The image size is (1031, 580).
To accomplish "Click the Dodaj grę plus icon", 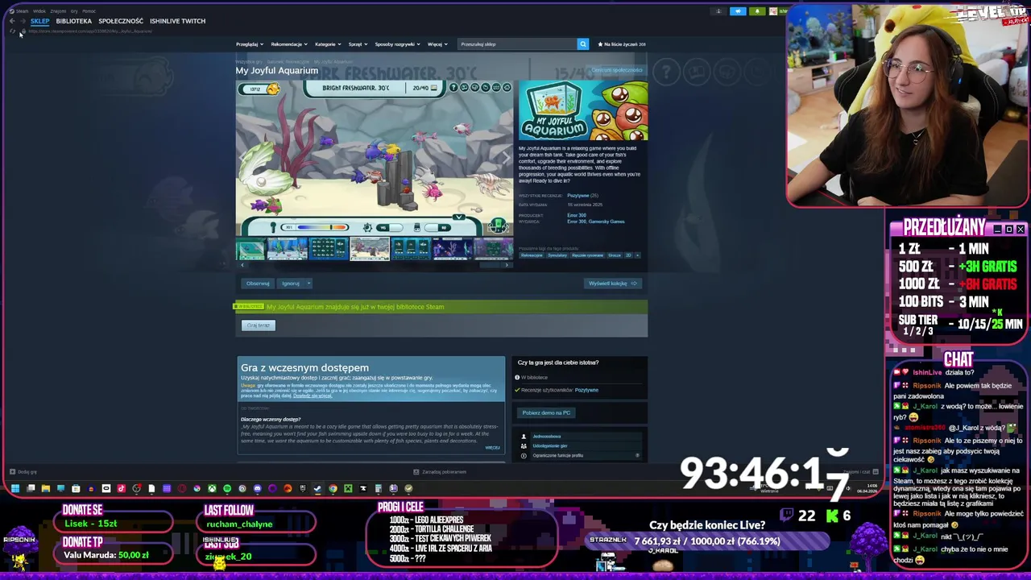I will coord(12,471).
